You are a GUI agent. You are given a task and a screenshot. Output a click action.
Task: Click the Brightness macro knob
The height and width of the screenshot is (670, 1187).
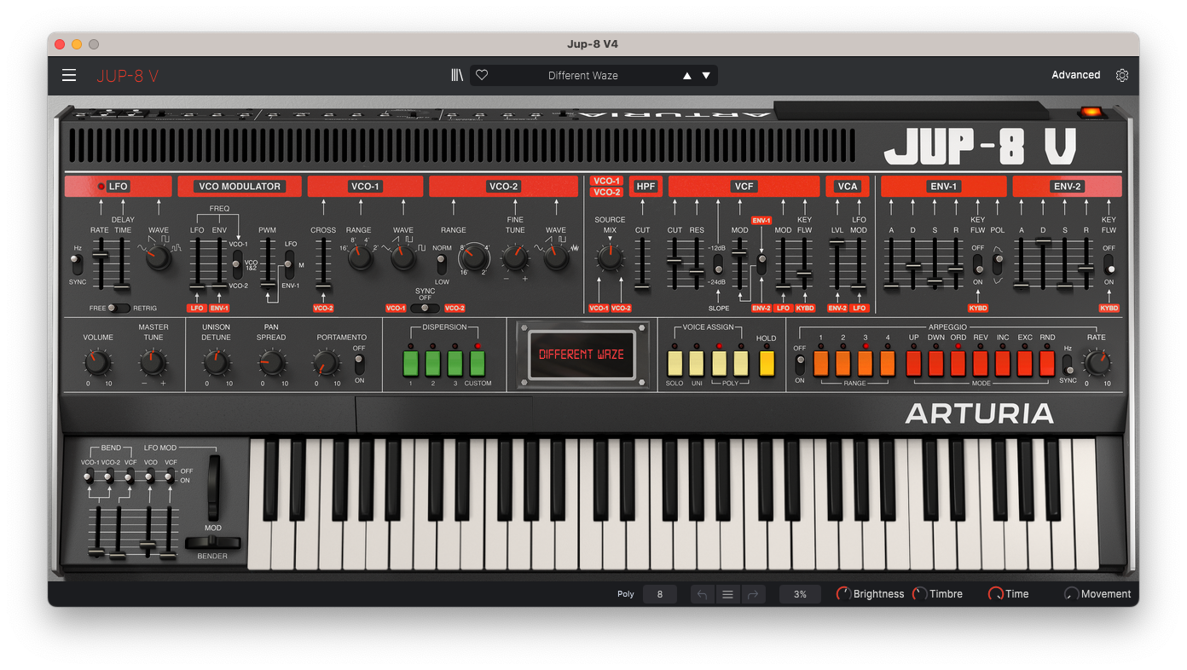843,594
